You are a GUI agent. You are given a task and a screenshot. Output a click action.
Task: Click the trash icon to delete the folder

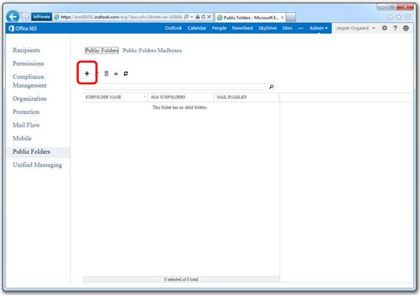pyautogui.click(x=106, y=73)
